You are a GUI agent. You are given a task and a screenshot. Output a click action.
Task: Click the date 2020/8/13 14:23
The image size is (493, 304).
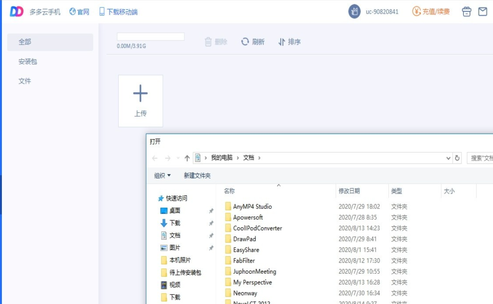pos(359,228)
